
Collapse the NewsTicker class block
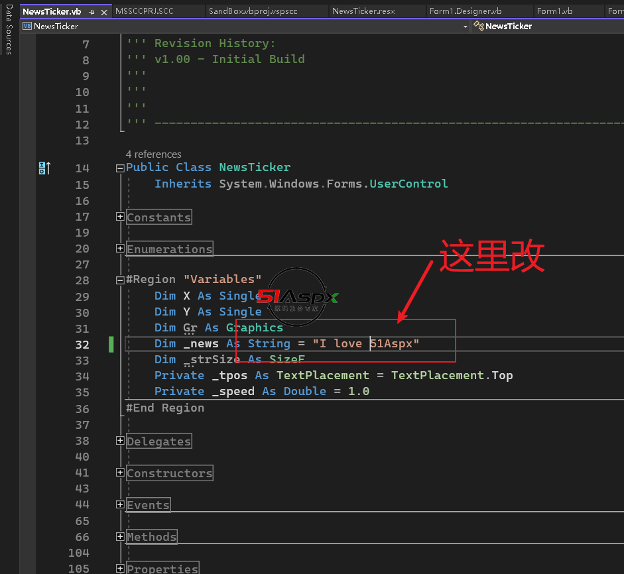[120, 168]
